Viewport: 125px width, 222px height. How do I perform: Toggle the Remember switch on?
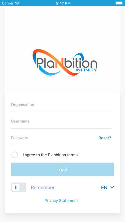click(18, 187)
